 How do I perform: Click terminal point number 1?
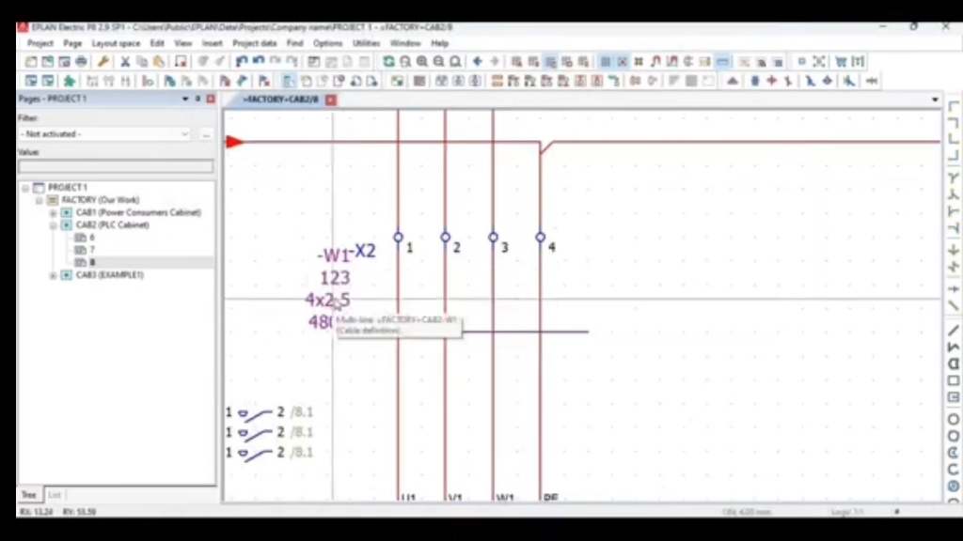398,237
